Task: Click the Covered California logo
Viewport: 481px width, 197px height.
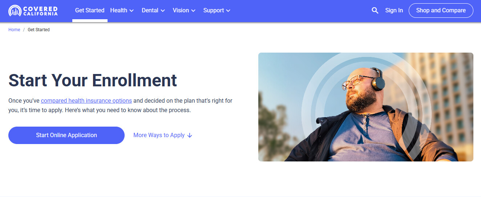Action: pyautogui.click(x=33, y=11)
